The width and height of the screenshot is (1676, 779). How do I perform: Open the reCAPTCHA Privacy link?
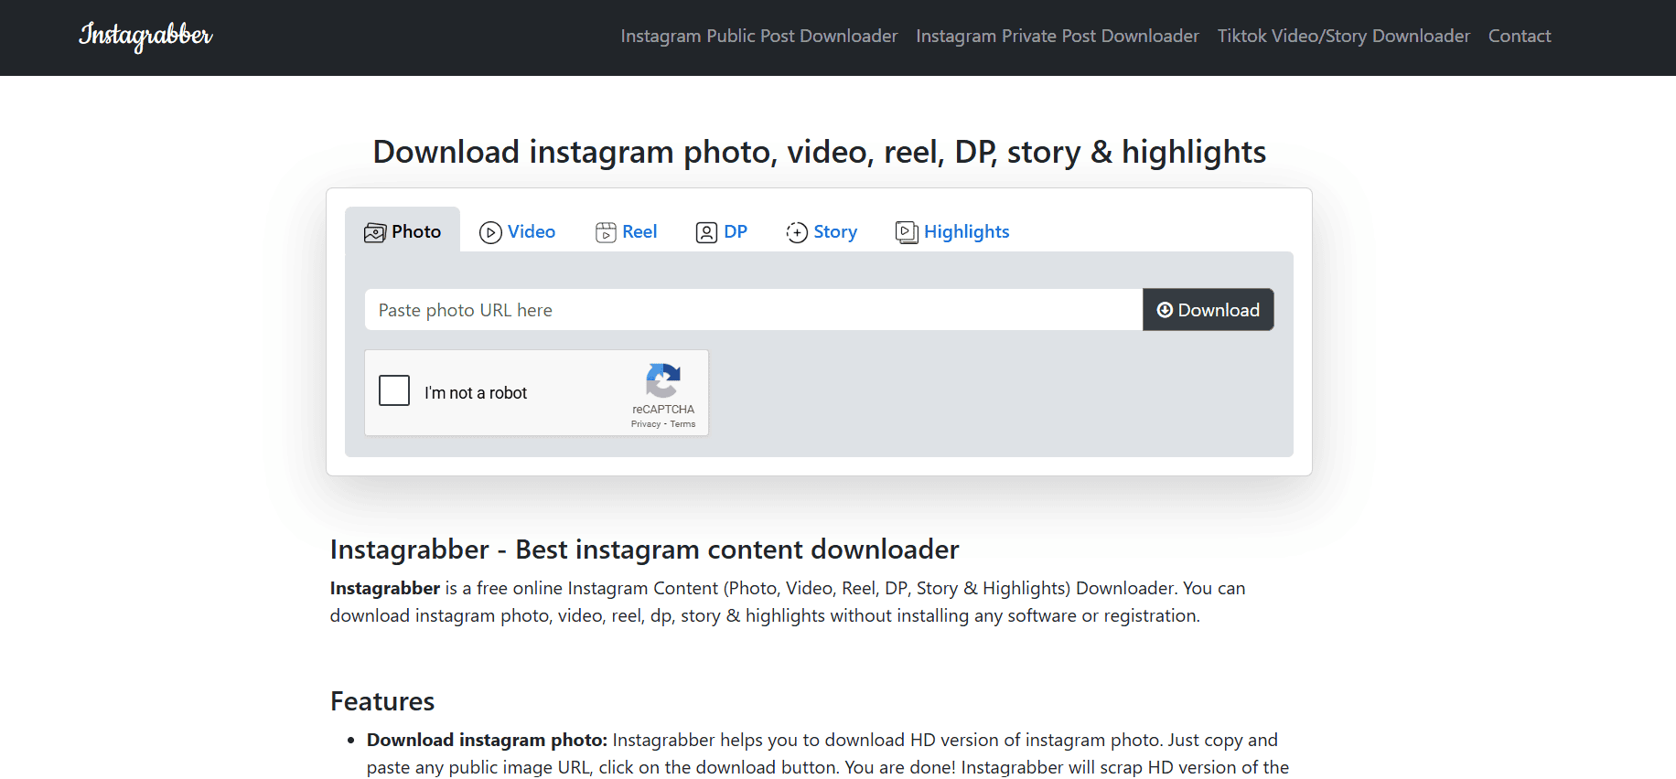tap(645, 424)
